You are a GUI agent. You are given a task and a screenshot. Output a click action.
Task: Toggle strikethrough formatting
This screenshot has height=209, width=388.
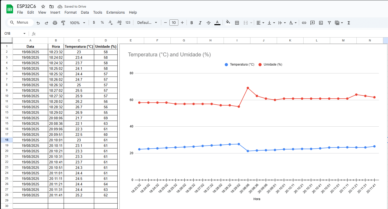coord(208,23)
